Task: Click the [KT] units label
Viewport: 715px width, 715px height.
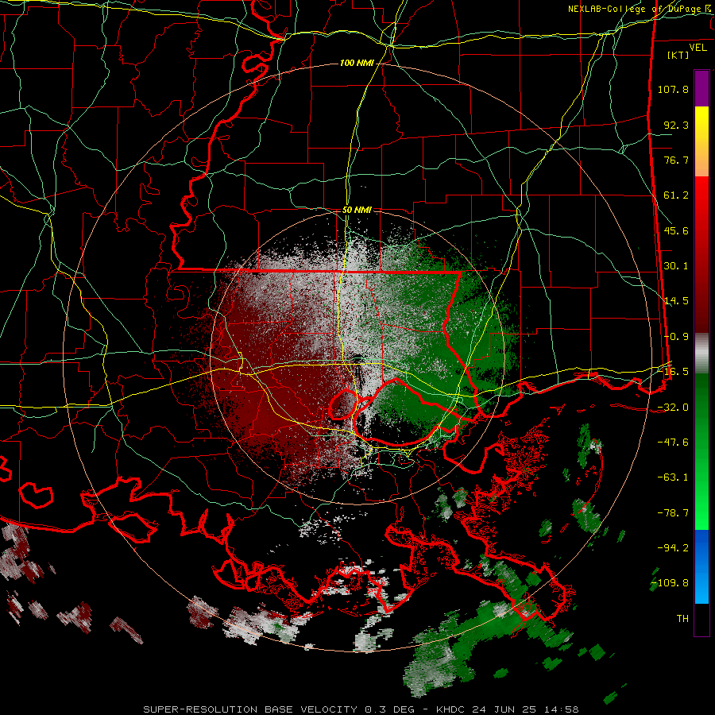Action: coord(678,55)
